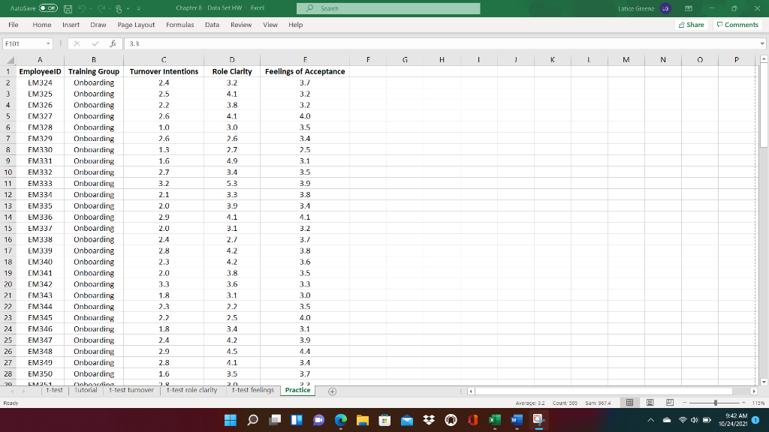
Task: Click the Undo icon
Action: [83, 8]
